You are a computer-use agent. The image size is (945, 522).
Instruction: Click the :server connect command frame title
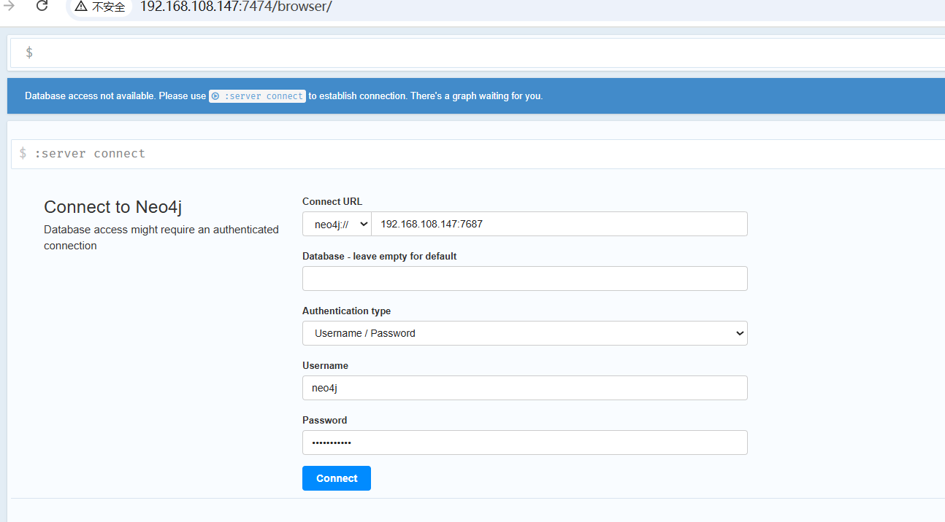90,154
